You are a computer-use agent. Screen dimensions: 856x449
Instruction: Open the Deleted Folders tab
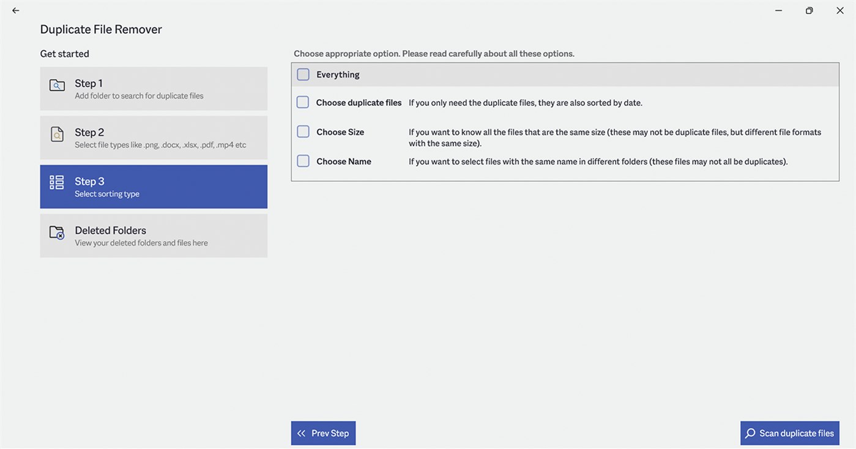[154, 236]
